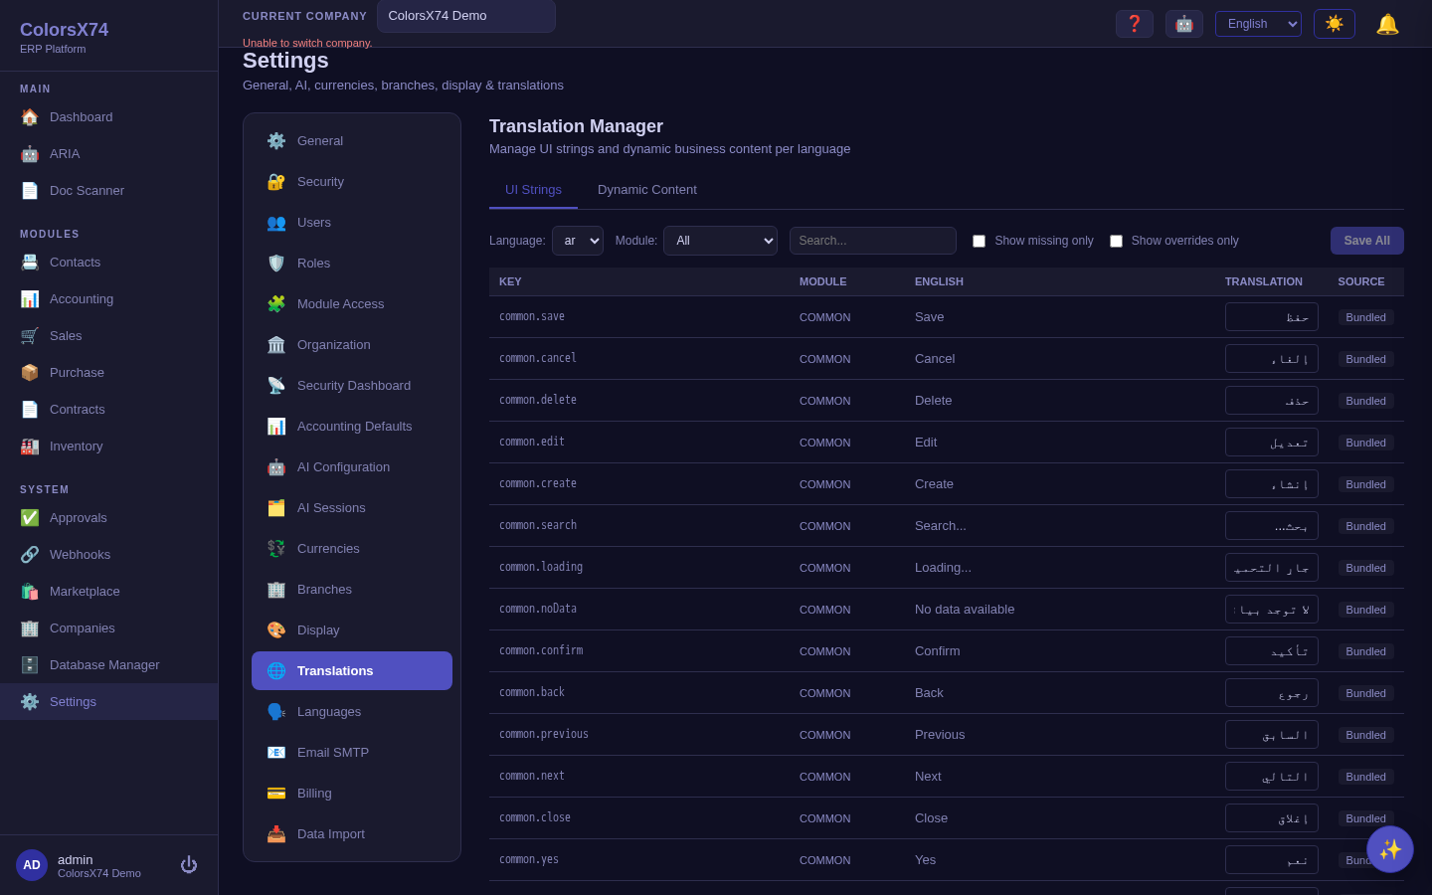Open ARIA from the sidebar
The image size is (1432, 895).
pyautogui.click(x=109, y=154)
